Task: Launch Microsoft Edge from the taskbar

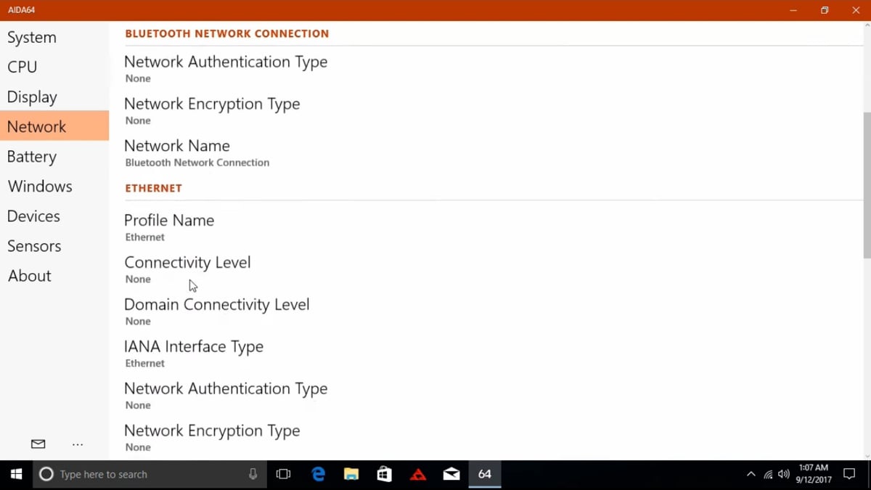Action: pyautogui.click(x=318, y=474)
